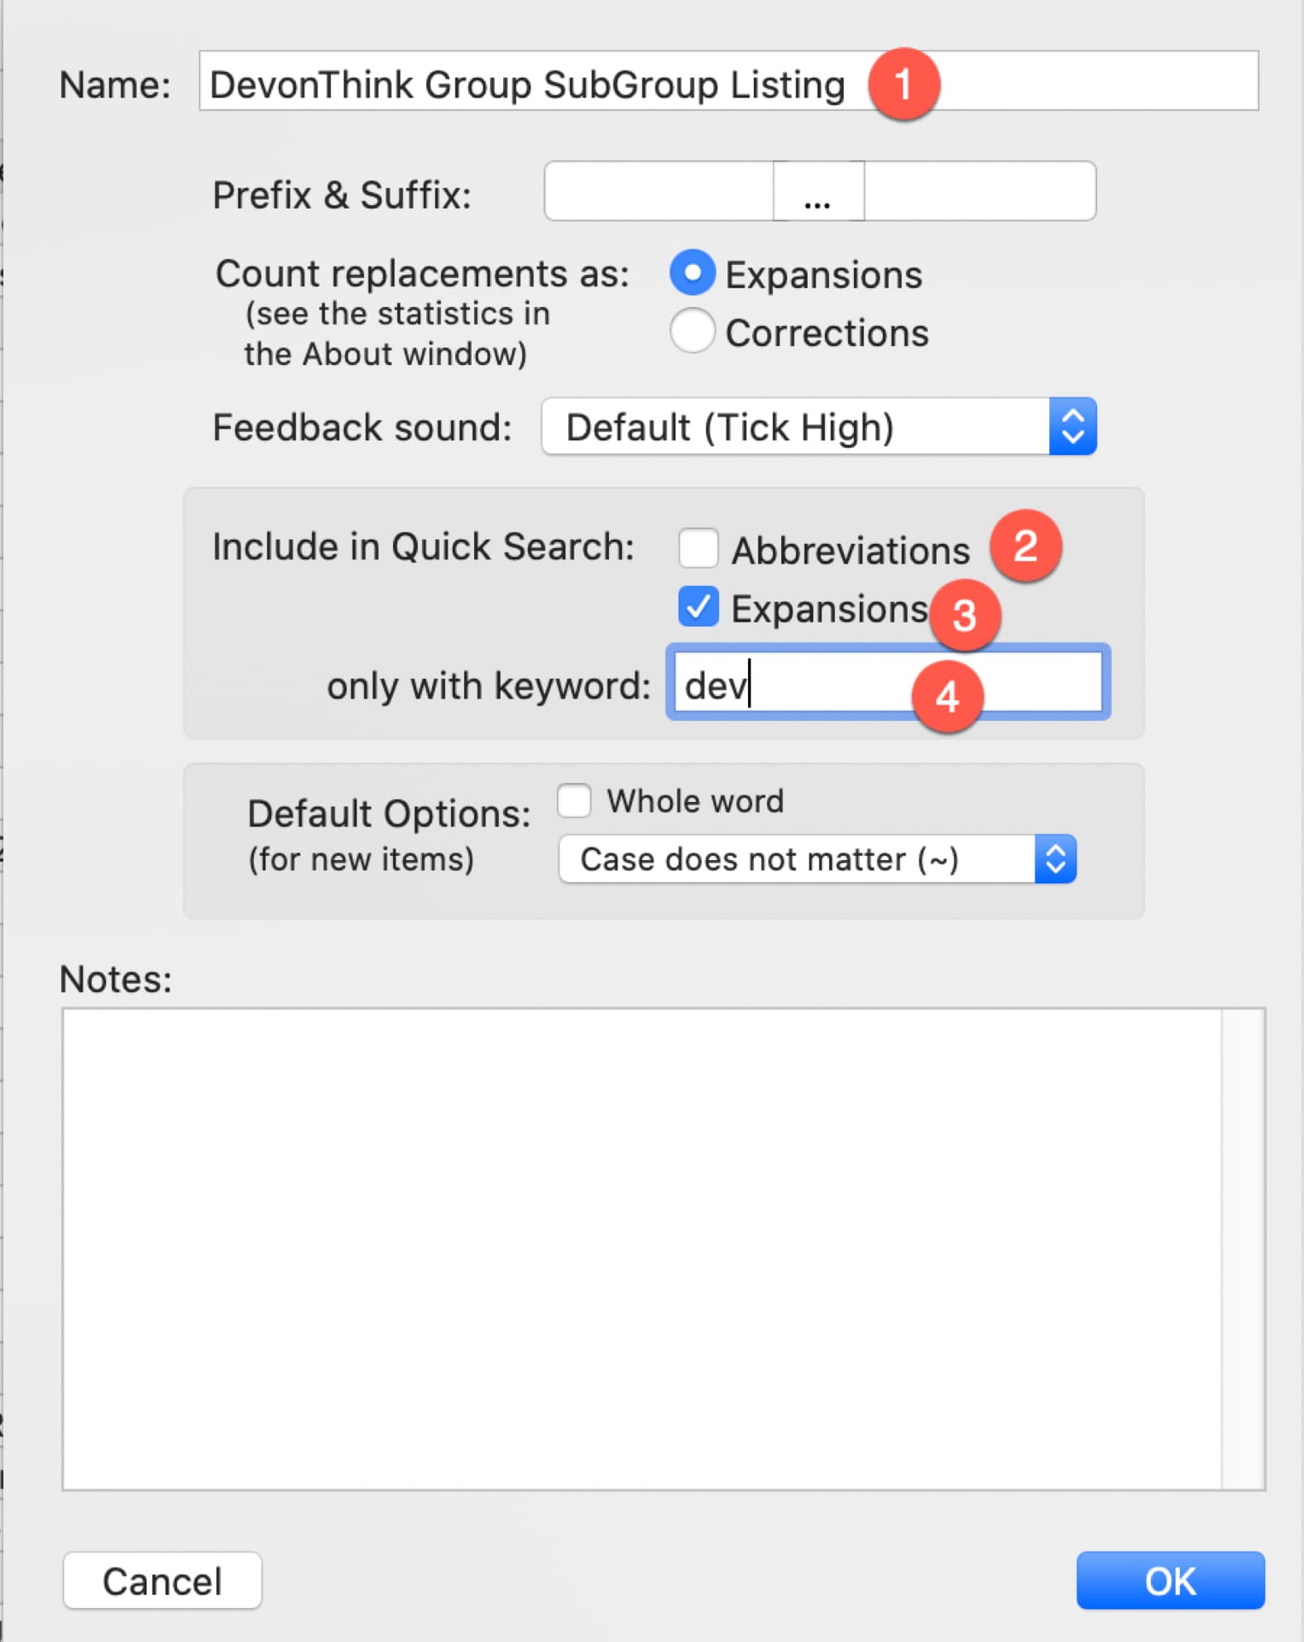The width and height of the screenshot is (1304, 1642).
Task: Select the Expansions radio button
Action: point(692,273)
